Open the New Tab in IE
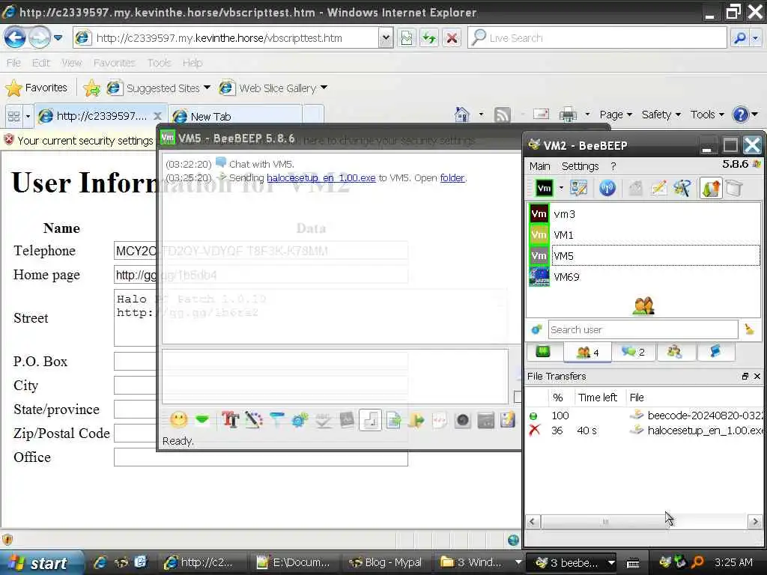The height and width of the screenshot is (575, 767). 234,116
